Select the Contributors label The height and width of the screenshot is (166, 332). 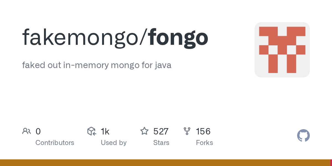[55, 143]
